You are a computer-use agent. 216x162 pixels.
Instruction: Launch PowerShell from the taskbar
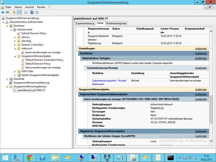(42, 158)
